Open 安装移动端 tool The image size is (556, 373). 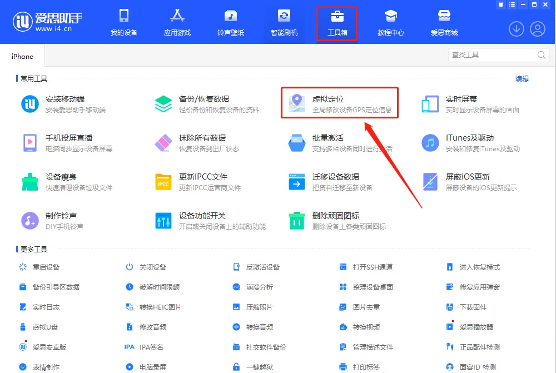pyautogui.click(x=64, y=105)
